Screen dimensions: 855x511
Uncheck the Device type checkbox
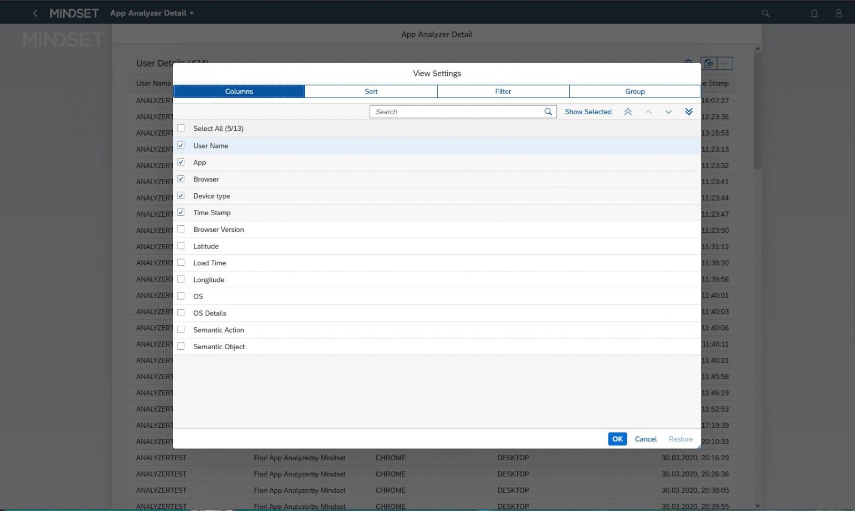[181, 195]
